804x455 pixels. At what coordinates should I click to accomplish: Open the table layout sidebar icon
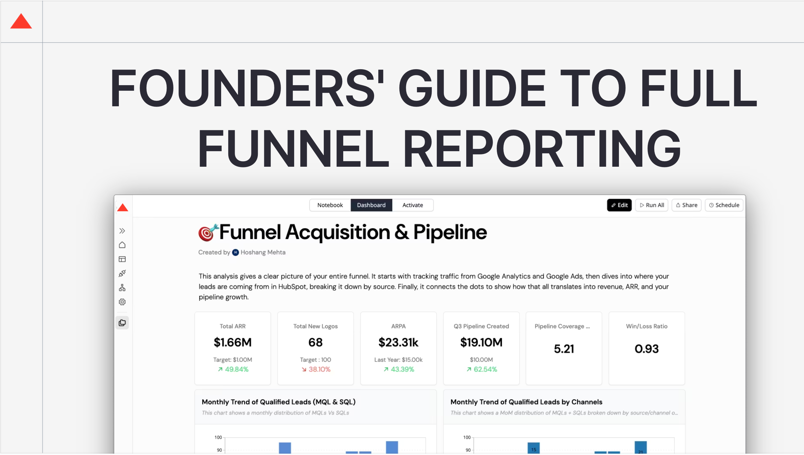click(x=122, y=259)
